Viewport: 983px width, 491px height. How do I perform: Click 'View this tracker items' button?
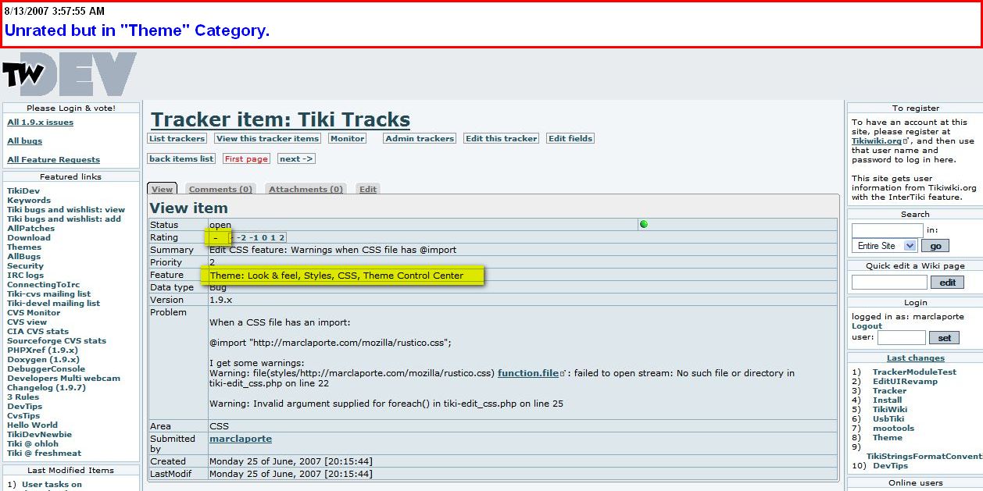click(268, 138)
